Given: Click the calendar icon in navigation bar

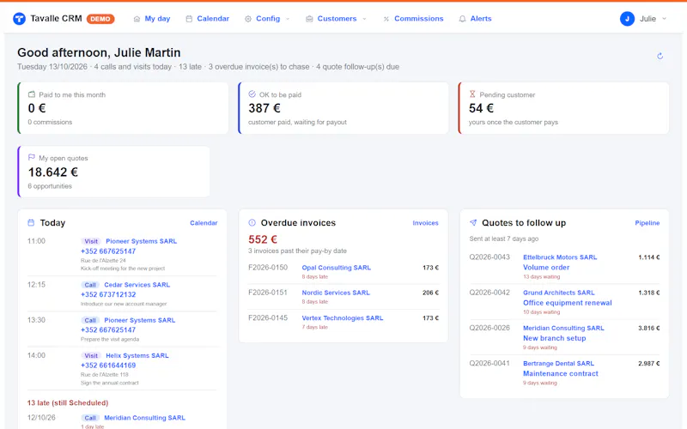Looking at the screenshot, I should pyautogui.click(x=189, y=19).
